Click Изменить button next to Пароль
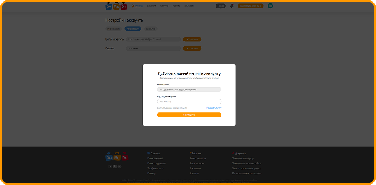This screenshot has width=376, height=185. coord(192,48)
